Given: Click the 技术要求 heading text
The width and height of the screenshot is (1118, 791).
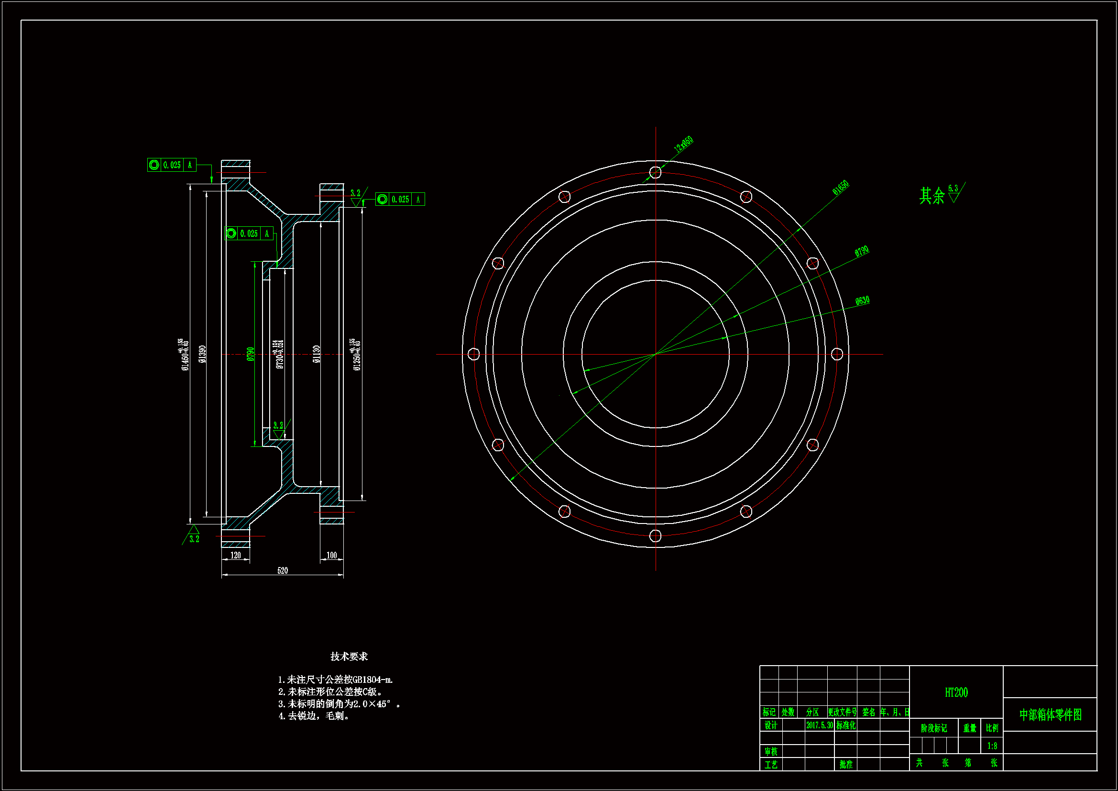Looking at the screenshot, I should [349, 657].
